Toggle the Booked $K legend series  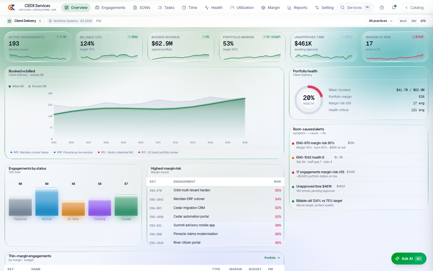[38, 86]
